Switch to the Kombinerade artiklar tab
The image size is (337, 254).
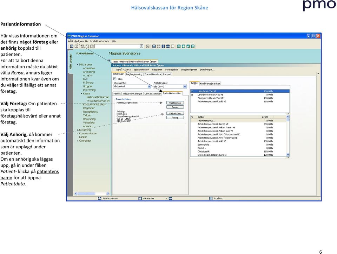(210, 84)
